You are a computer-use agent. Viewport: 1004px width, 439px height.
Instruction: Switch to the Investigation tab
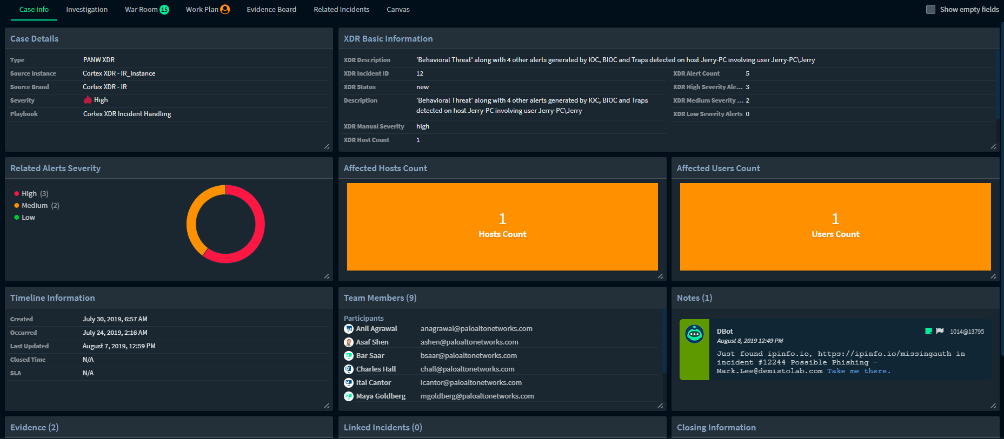click(x=87, y=9)
